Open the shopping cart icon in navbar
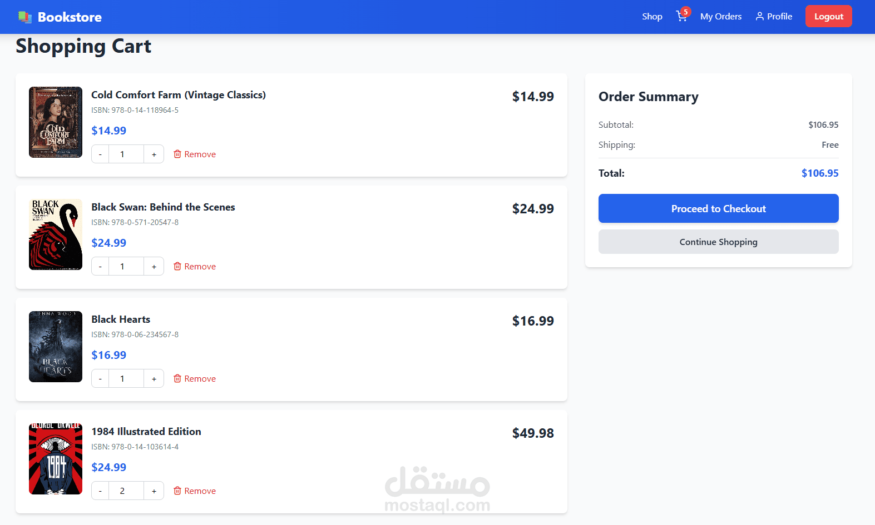This screenshot has height=525, width=875. (681, 16)
